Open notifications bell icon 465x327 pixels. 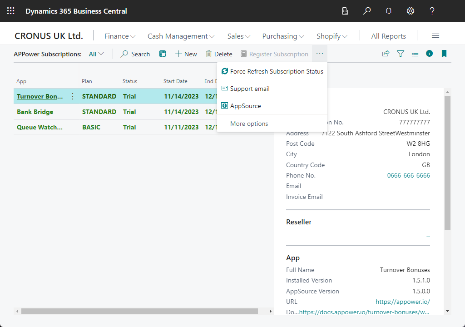tap(389, 11)
